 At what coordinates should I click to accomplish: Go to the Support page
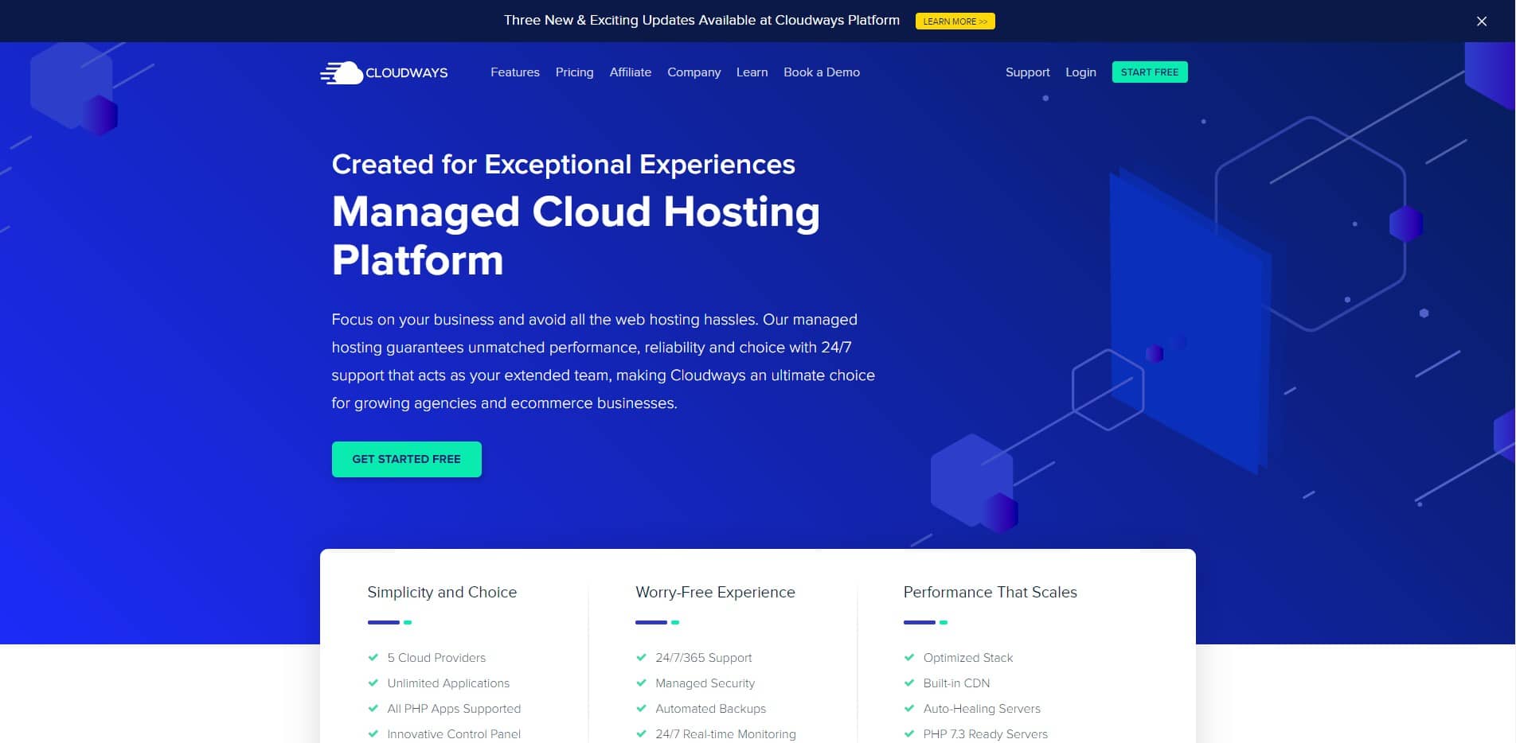1027,72
